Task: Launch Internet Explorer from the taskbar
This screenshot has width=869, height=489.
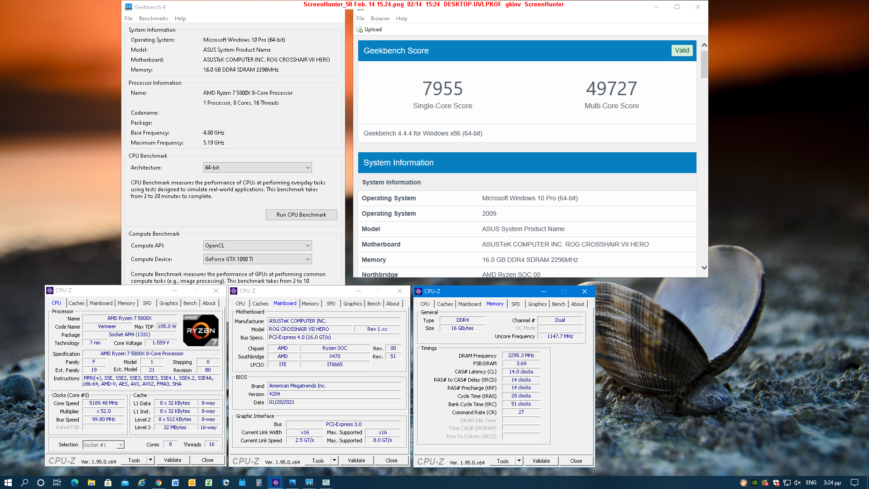Action: pos(142,482)
